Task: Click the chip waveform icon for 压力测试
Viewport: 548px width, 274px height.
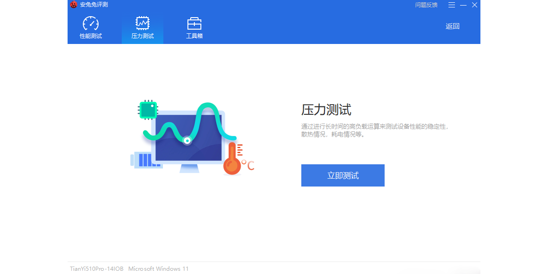Action: pyautogui.click(x=142, y=23)
